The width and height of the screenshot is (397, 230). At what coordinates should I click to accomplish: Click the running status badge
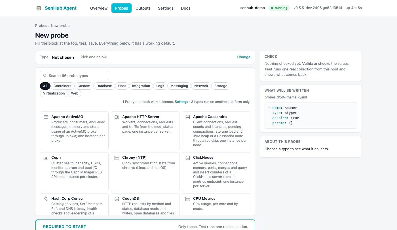click(279, 8)
